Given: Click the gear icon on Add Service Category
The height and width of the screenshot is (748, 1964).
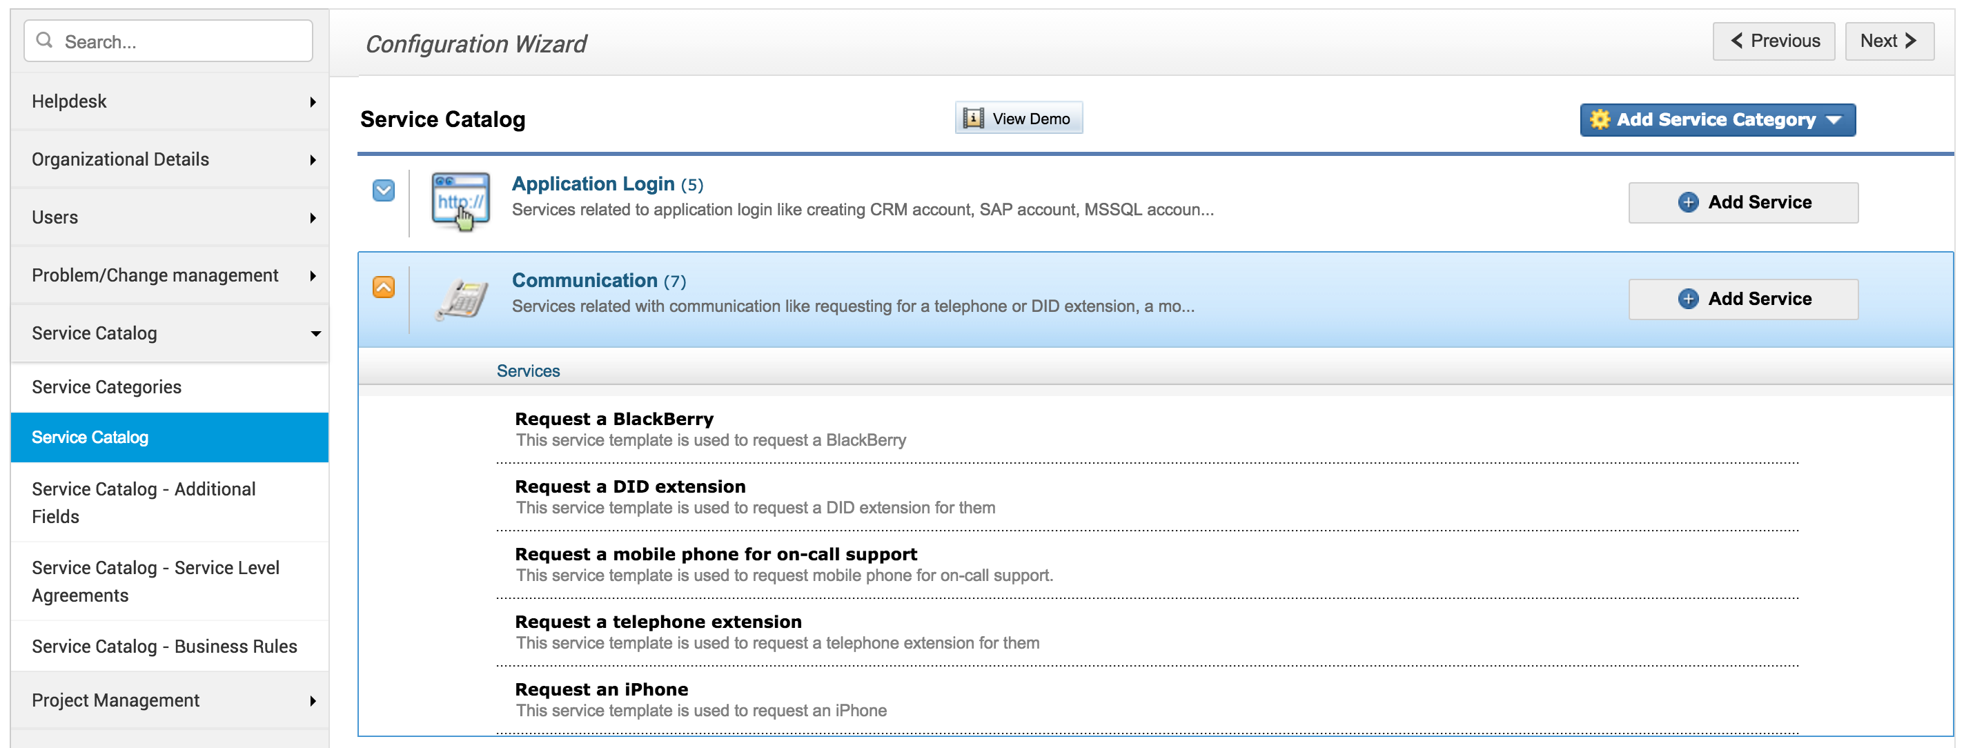Looking at the screenshot, I should [x=1600, y=119].
